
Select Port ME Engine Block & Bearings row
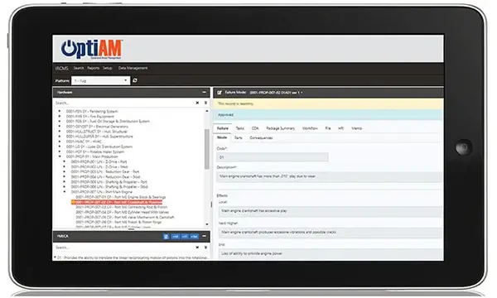[121, 197]
